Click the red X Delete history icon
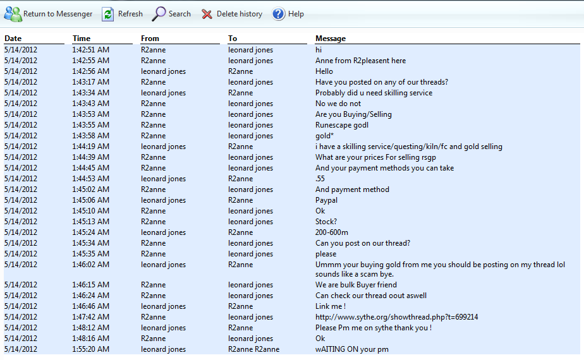 click(x=207, y=14)
